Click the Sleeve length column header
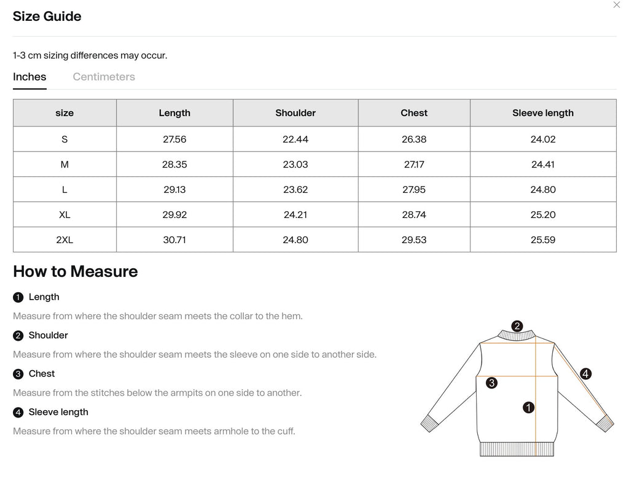The height and width of the screenshot is (477, 629). pyautogui.click(x=543, y=113)
